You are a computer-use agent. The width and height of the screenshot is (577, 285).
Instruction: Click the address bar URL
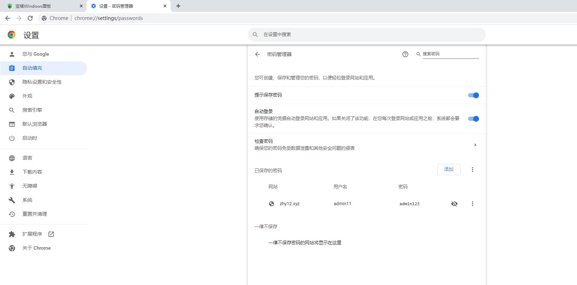[x=109, y=18]
